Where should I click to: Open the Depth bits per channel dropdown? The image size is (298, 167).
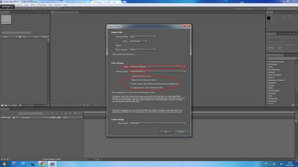[x=157, y=67]
